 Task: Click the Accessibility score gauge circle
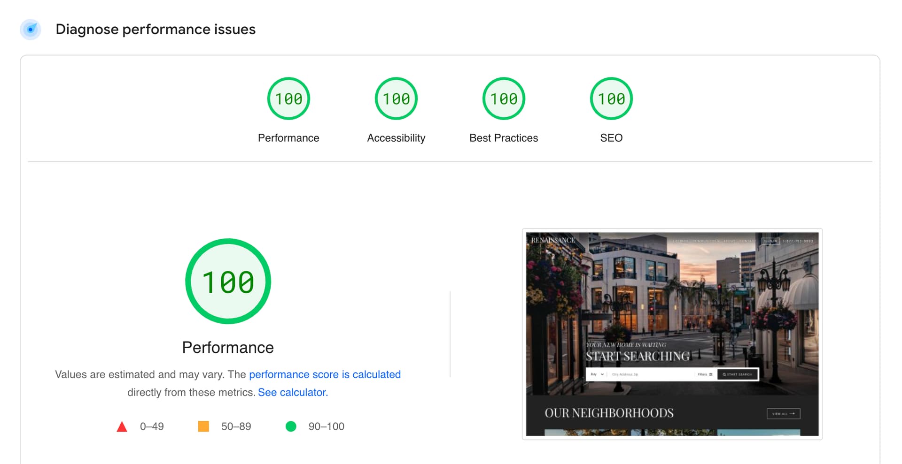396,99
